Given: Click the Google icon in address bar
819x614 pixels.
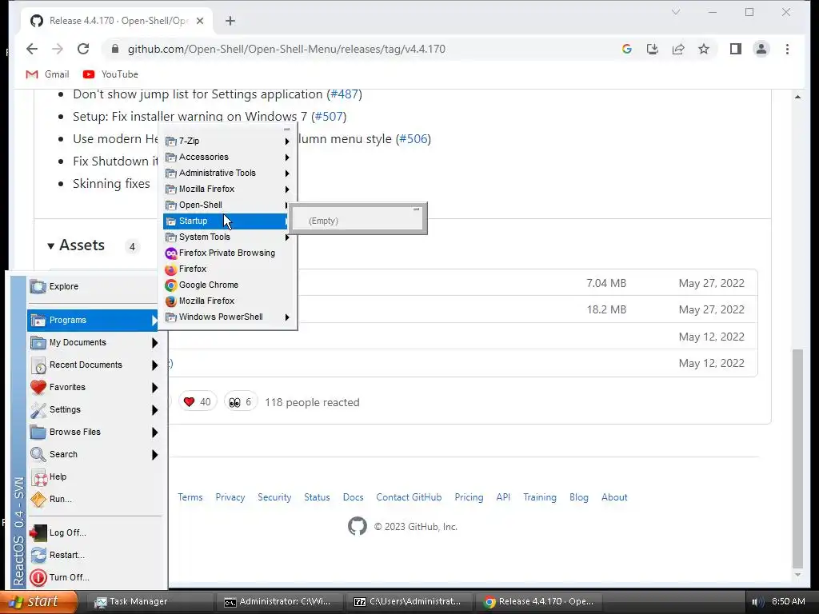Looking at the screenshot, I should pos(627,49).
